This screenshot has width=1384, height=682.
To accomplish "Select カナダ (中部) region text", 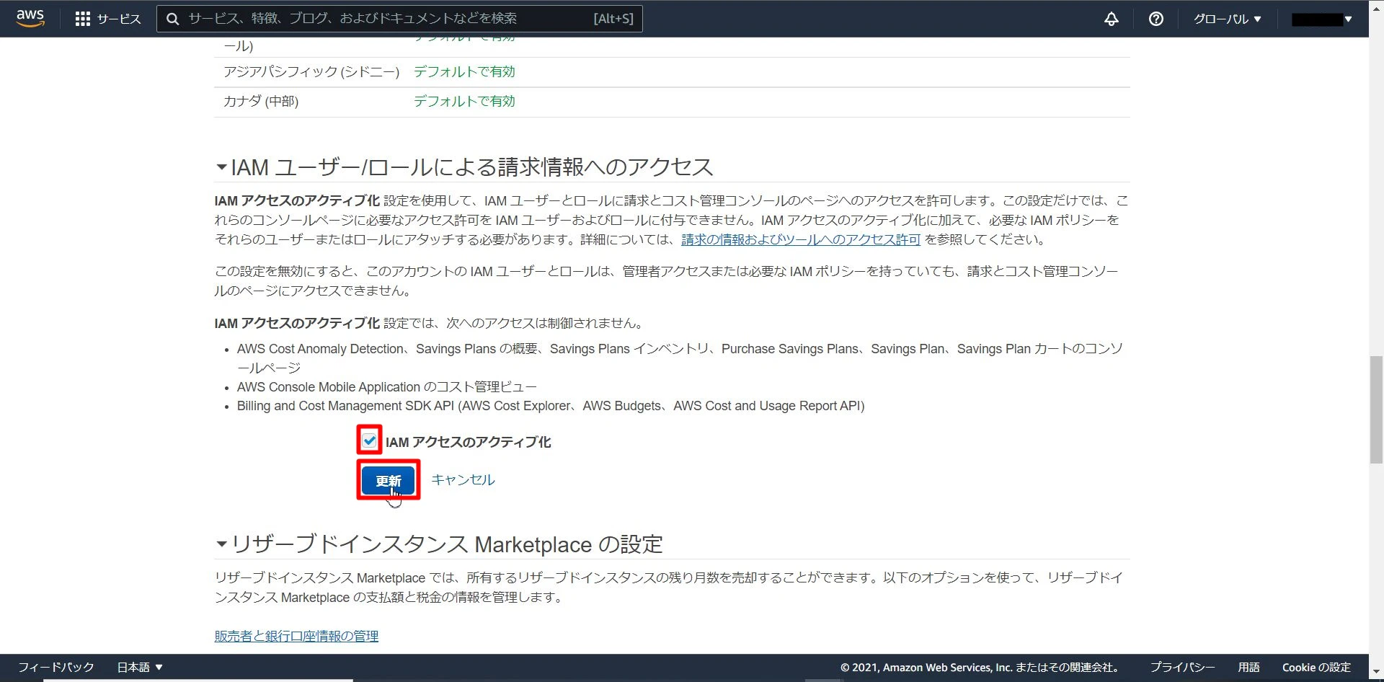I will [261, 102].
